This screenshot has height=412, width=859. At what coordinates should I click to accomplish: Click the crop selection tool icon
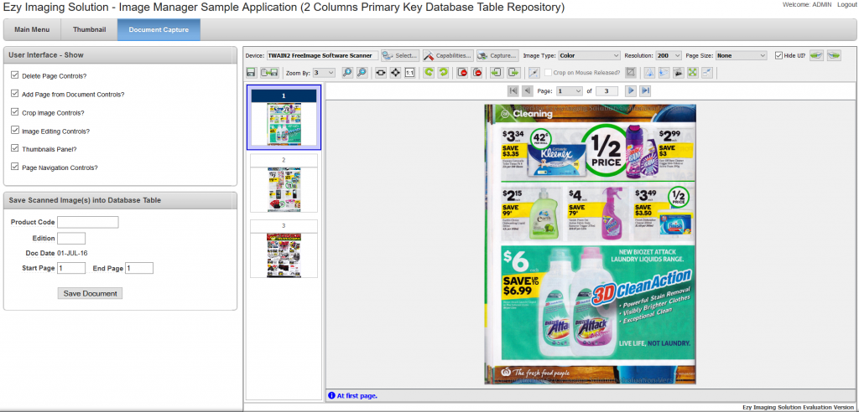533,72
